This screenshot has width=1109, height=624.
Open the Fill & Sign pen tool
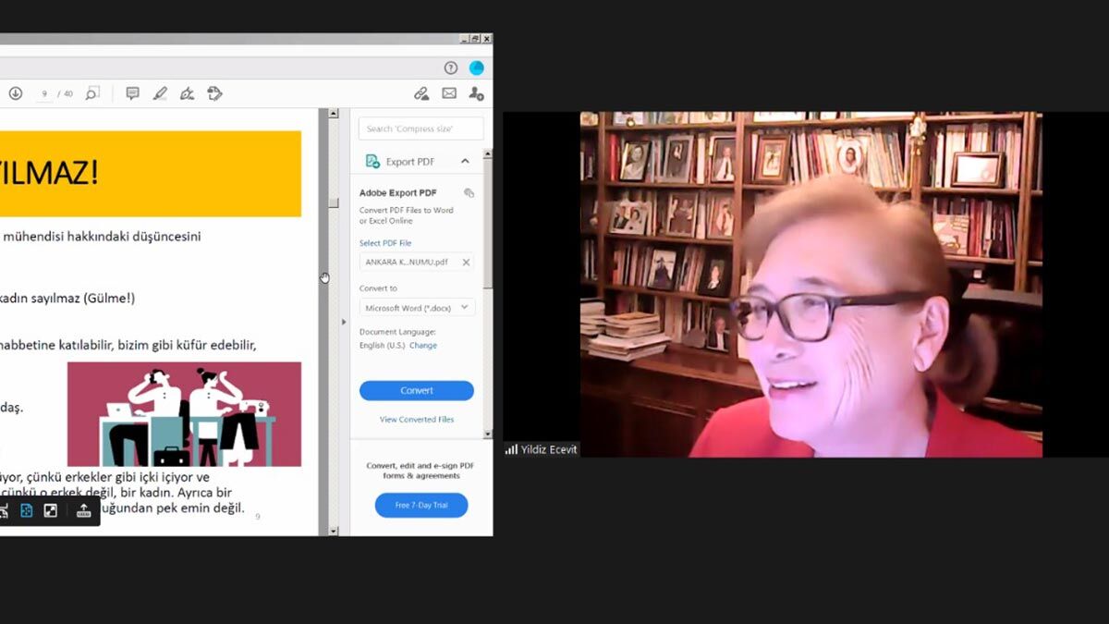click(187, 93)
